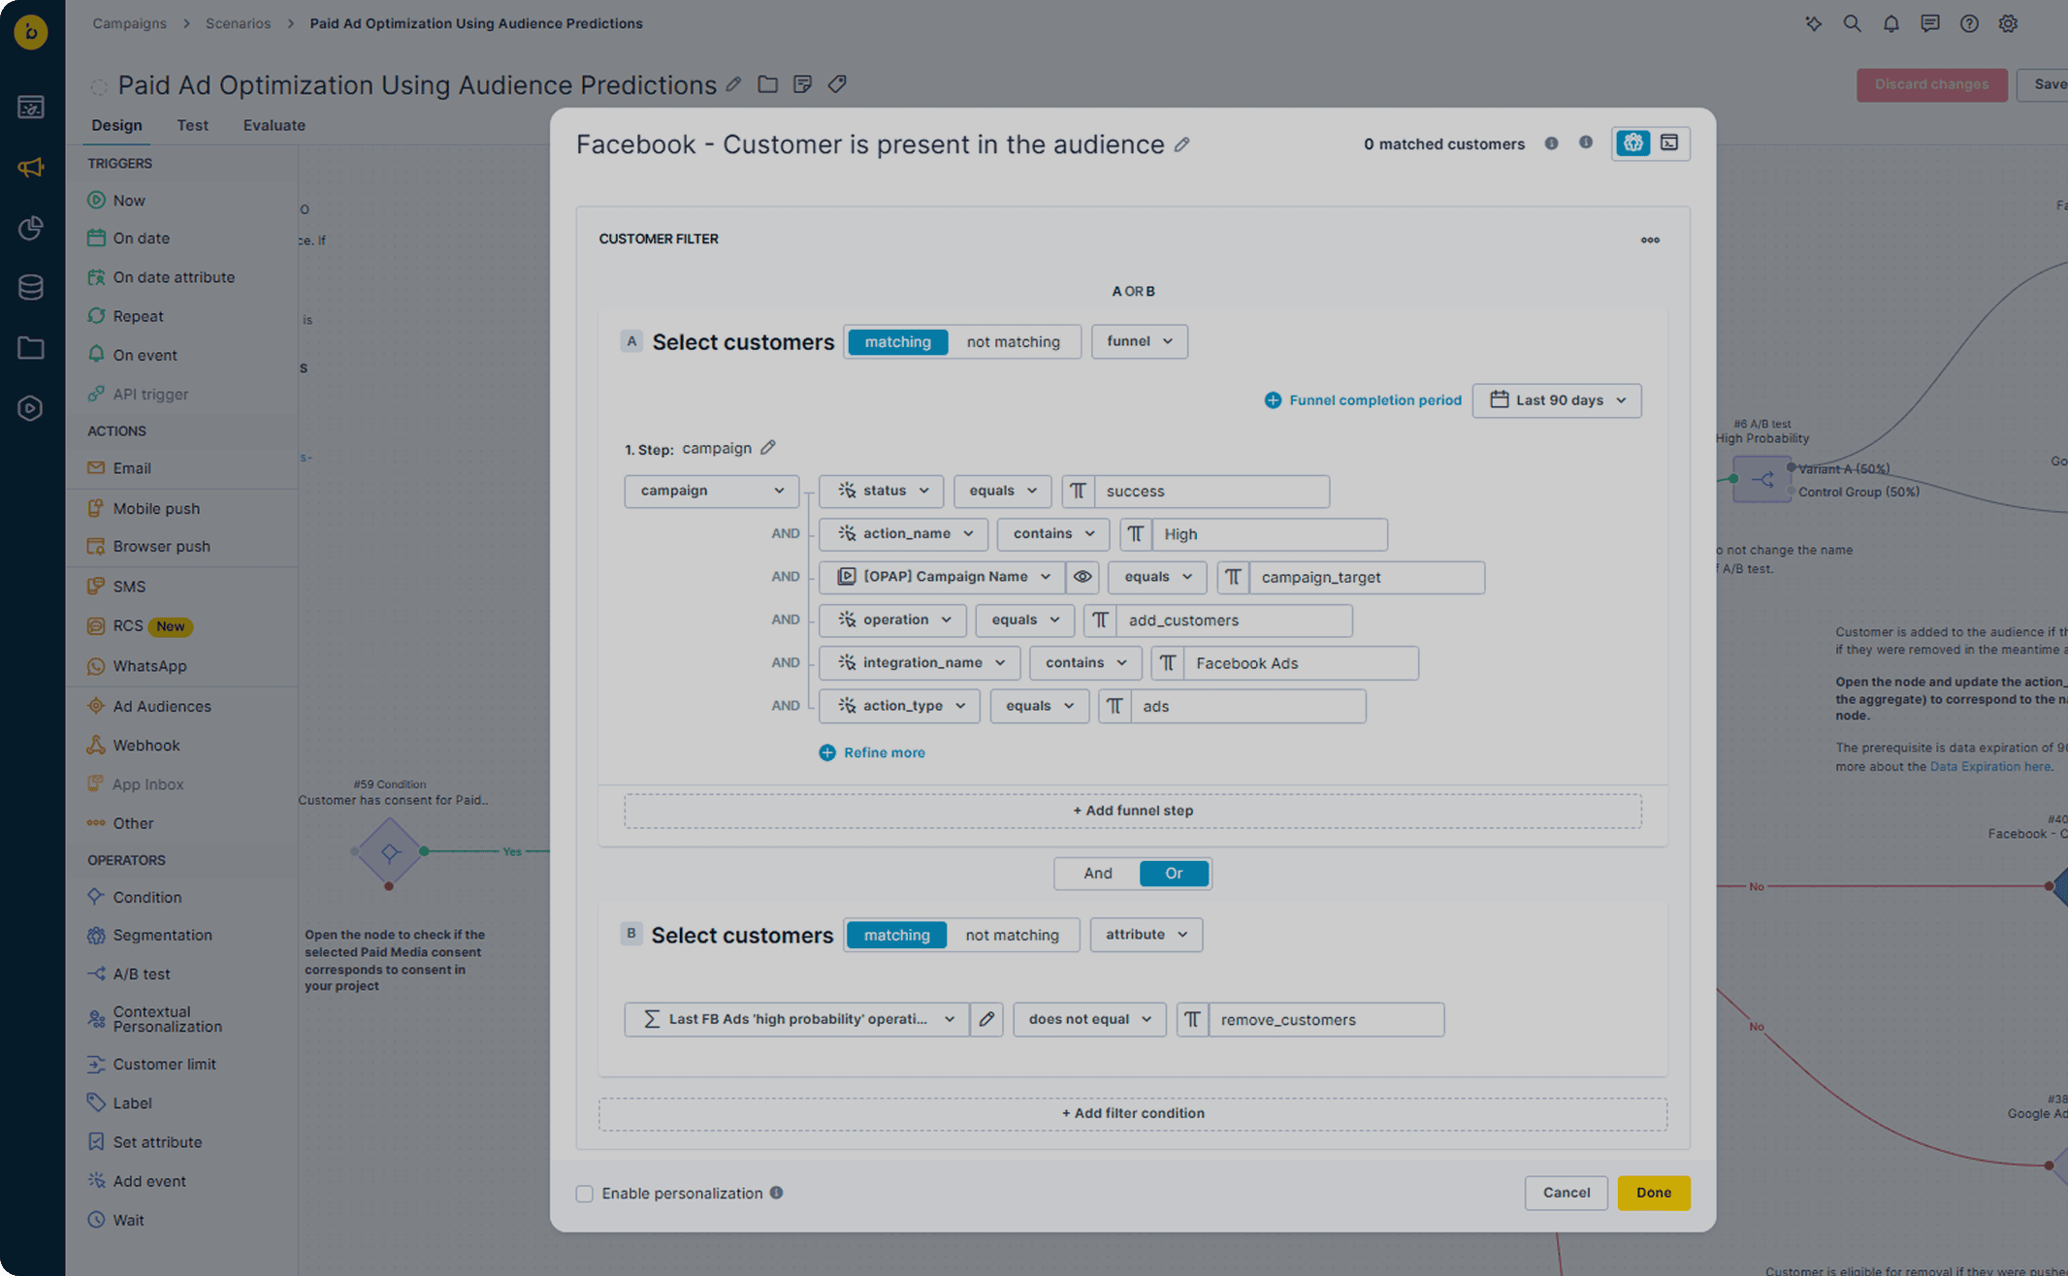Switch to the Evaluate tab
Viewport: 2068px width, 1276px height.
(x=274, y=125)
